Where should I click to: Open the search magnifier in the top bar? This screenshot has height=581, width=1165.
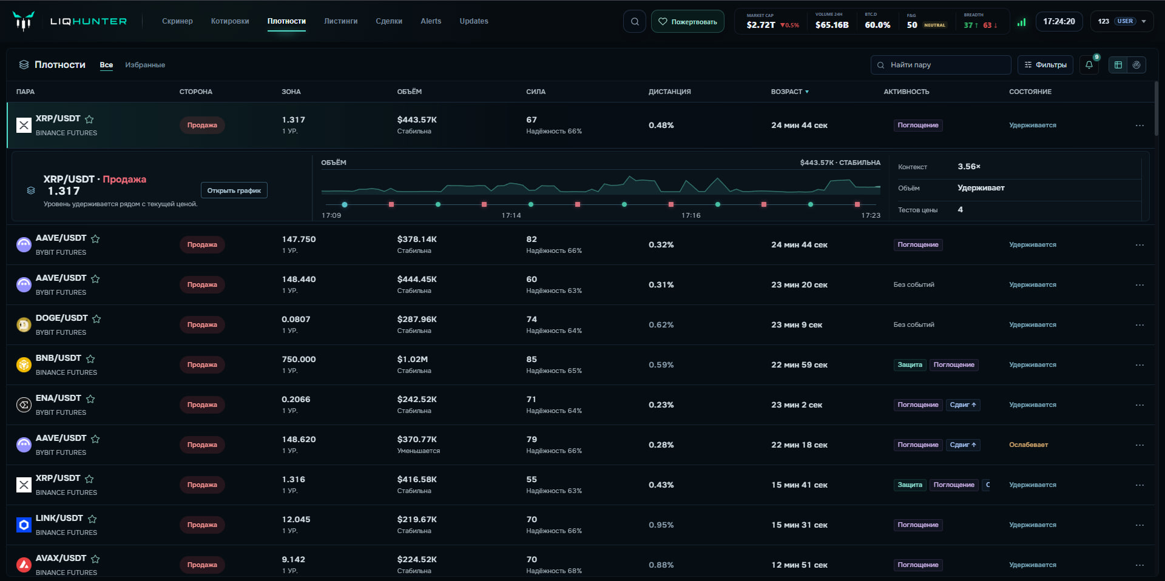[x=635, y=21]
